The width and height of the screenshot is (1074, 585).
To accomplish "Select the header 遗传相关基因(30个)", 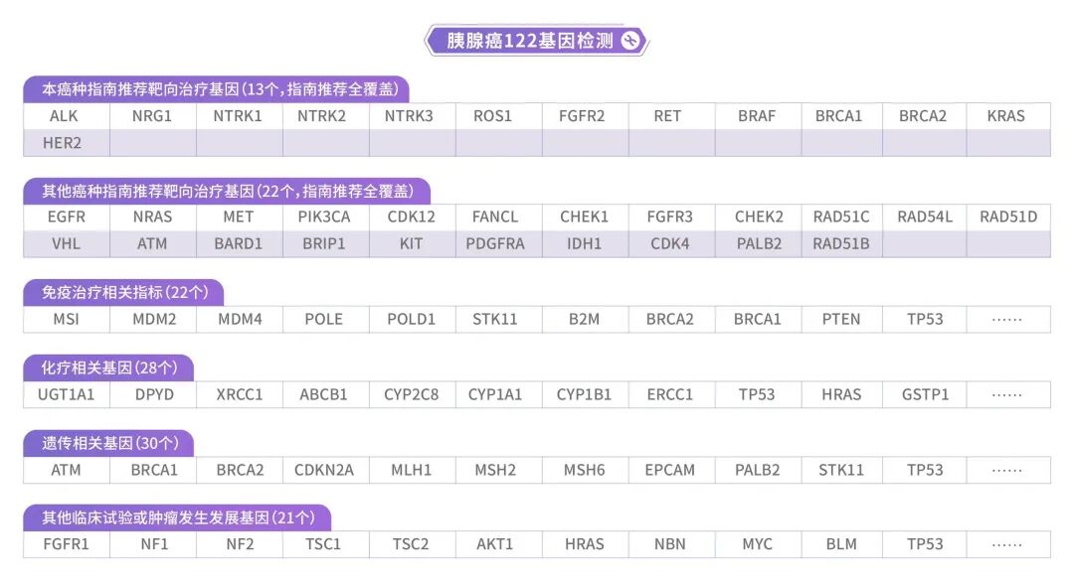I will tap(108, 443).
